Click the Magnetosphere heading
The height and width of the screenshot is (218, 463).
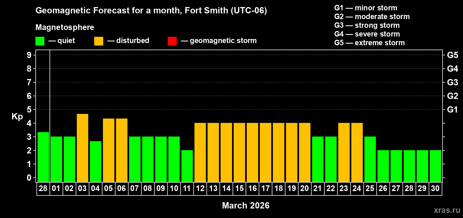pyautogui.click(x=65, y=28)
